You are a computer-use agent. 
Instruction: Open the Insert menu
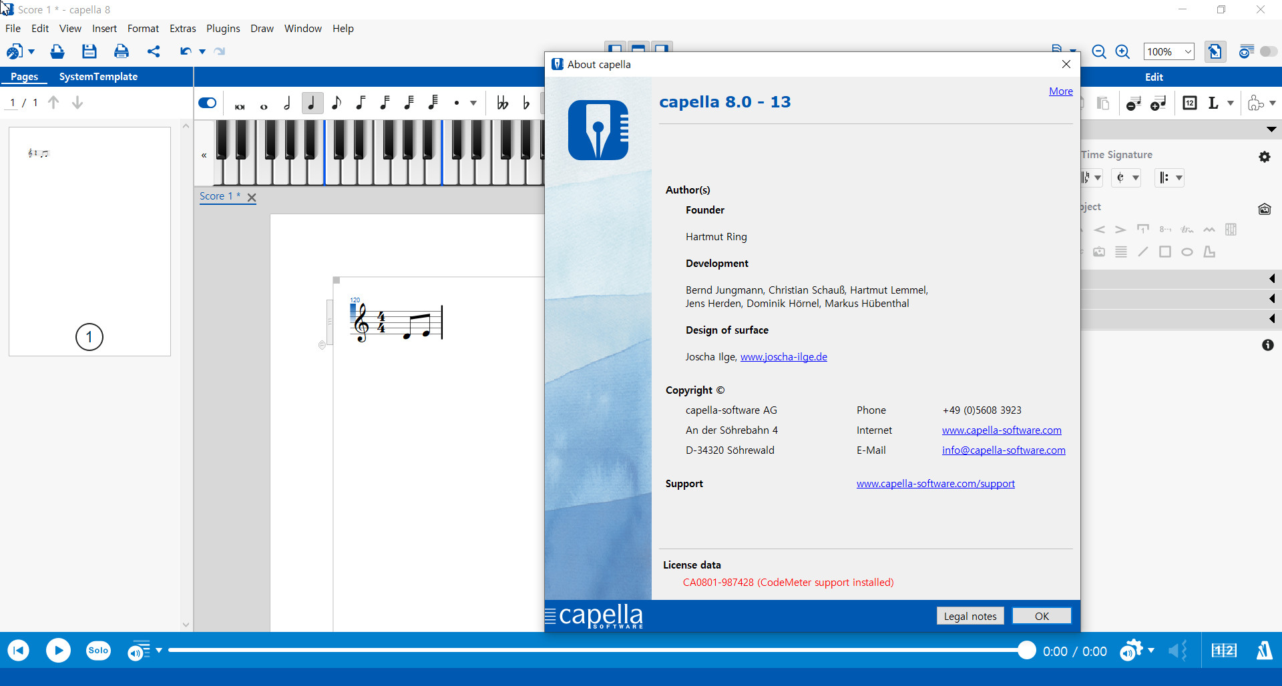coord(104,29)
